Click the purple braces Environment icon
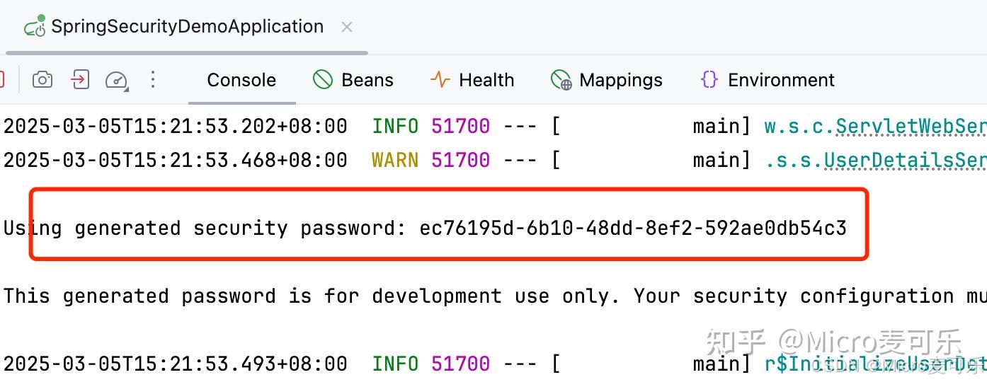 [x=709, y=79]
